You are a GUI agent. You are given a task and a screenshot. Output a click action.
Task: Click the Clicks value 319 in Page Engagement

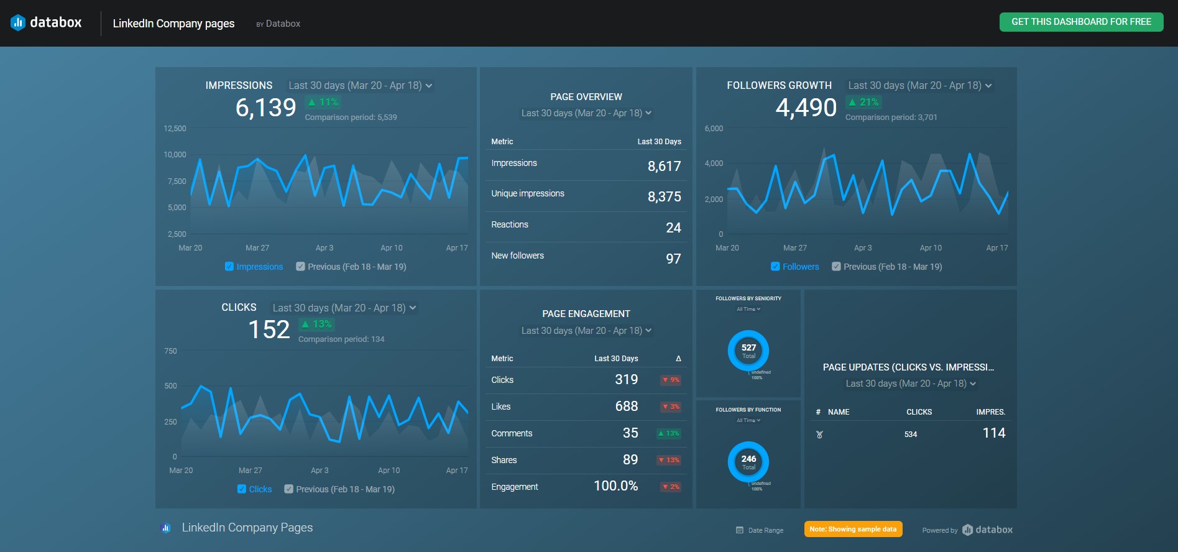[627, 379]
